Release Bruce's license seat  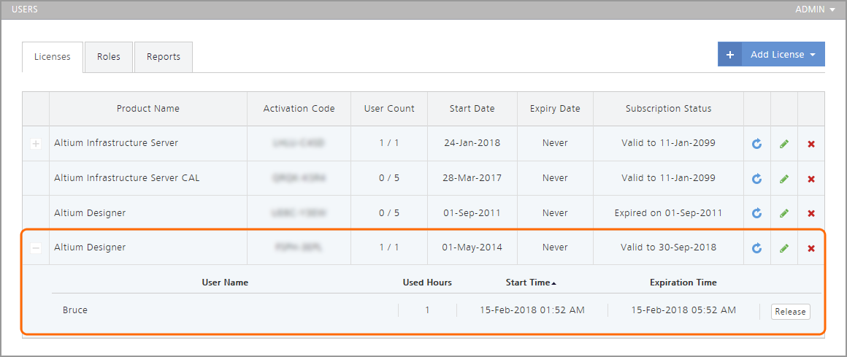790,312
